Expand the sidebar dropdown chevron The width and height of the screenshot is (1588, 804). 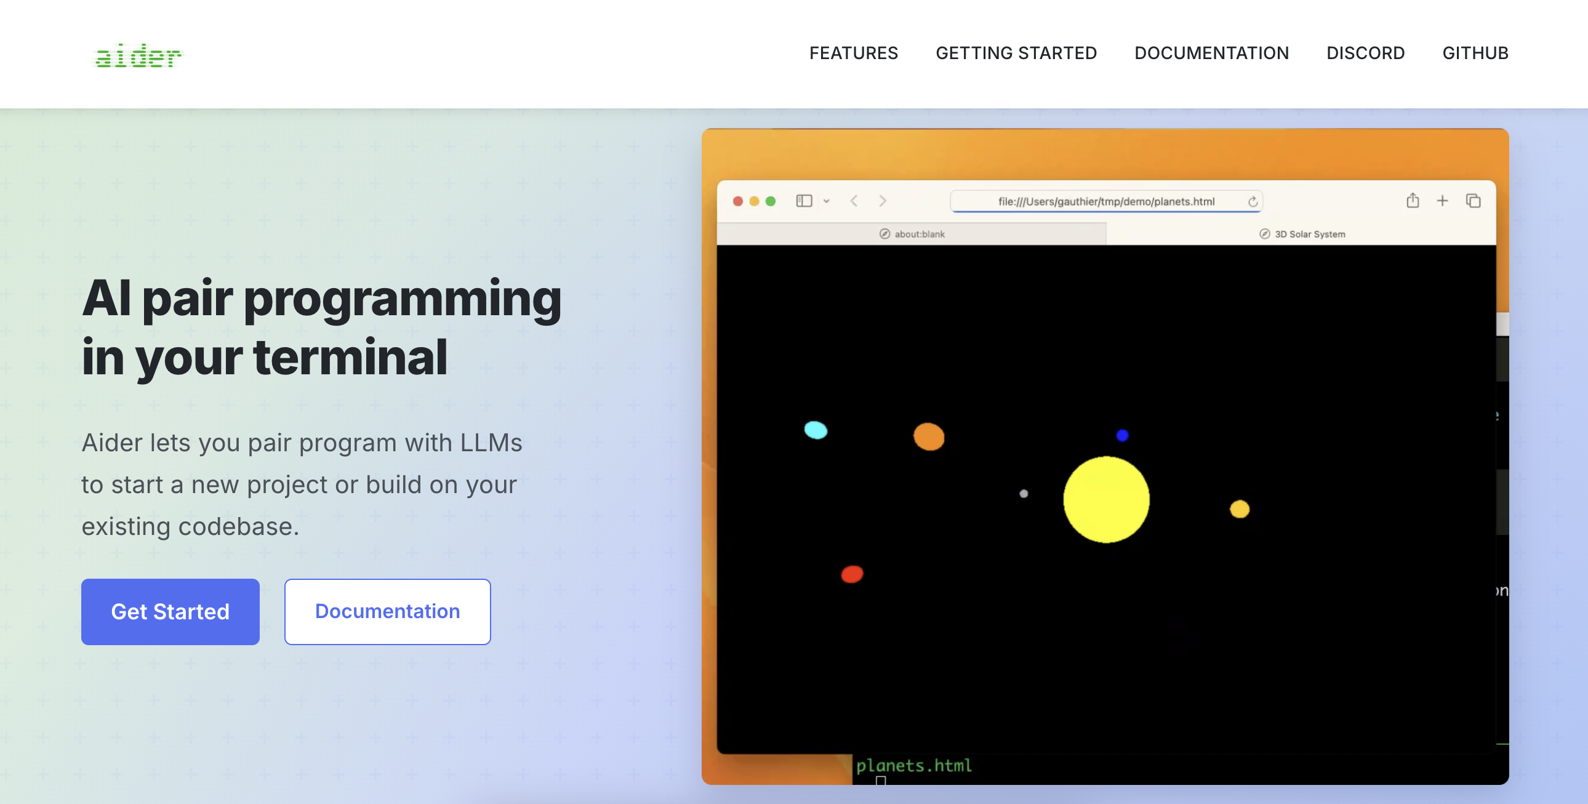coord(827,201)
